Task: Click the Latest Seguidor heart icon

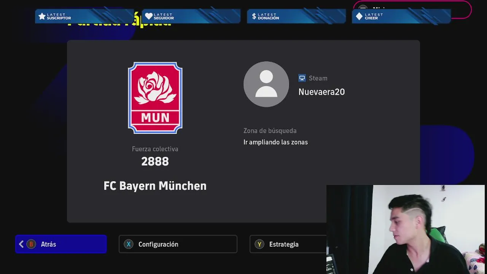Action: point(149,16)
